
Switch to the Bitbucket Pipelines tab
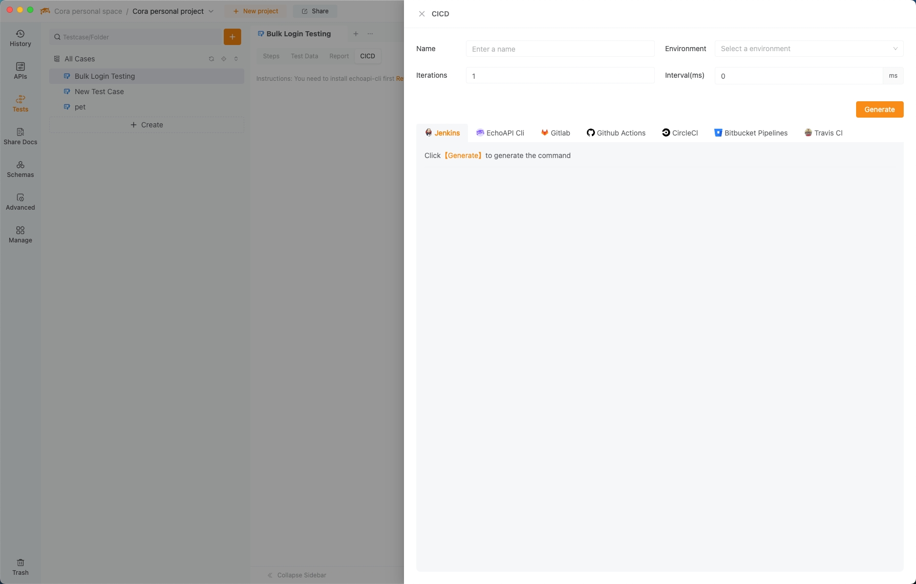point(751,133)
